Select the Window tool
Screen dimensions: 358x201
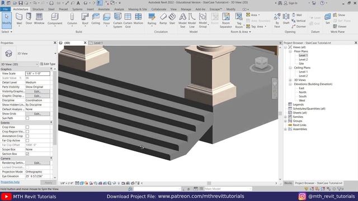39,18
